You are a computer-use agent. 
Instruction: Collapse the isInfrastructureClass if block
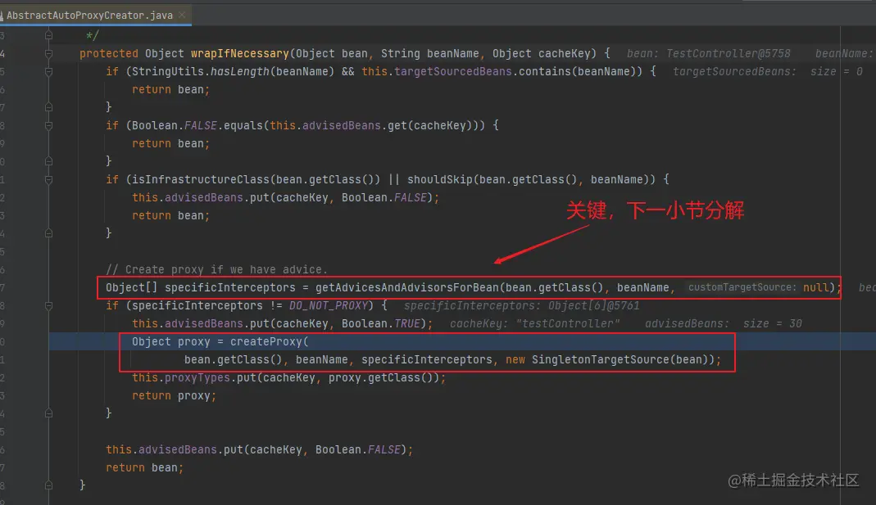point(48,180)
